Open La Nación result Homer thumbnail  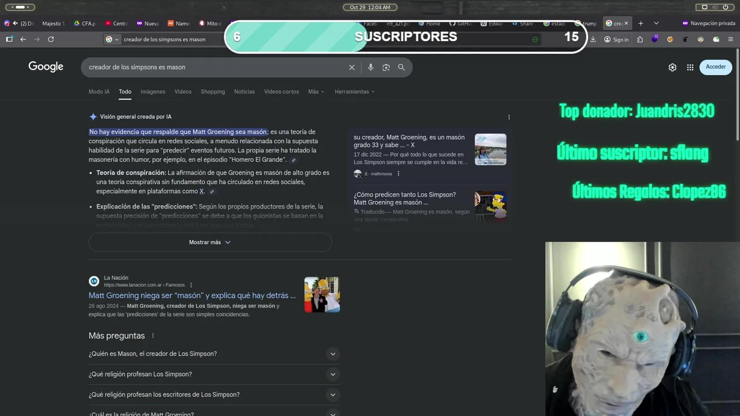pos(322,295)
